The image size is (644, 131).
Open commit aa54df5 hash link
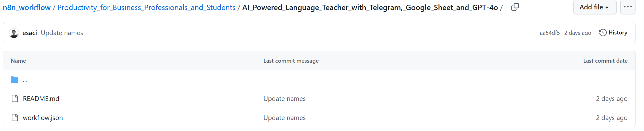(549, 33)
